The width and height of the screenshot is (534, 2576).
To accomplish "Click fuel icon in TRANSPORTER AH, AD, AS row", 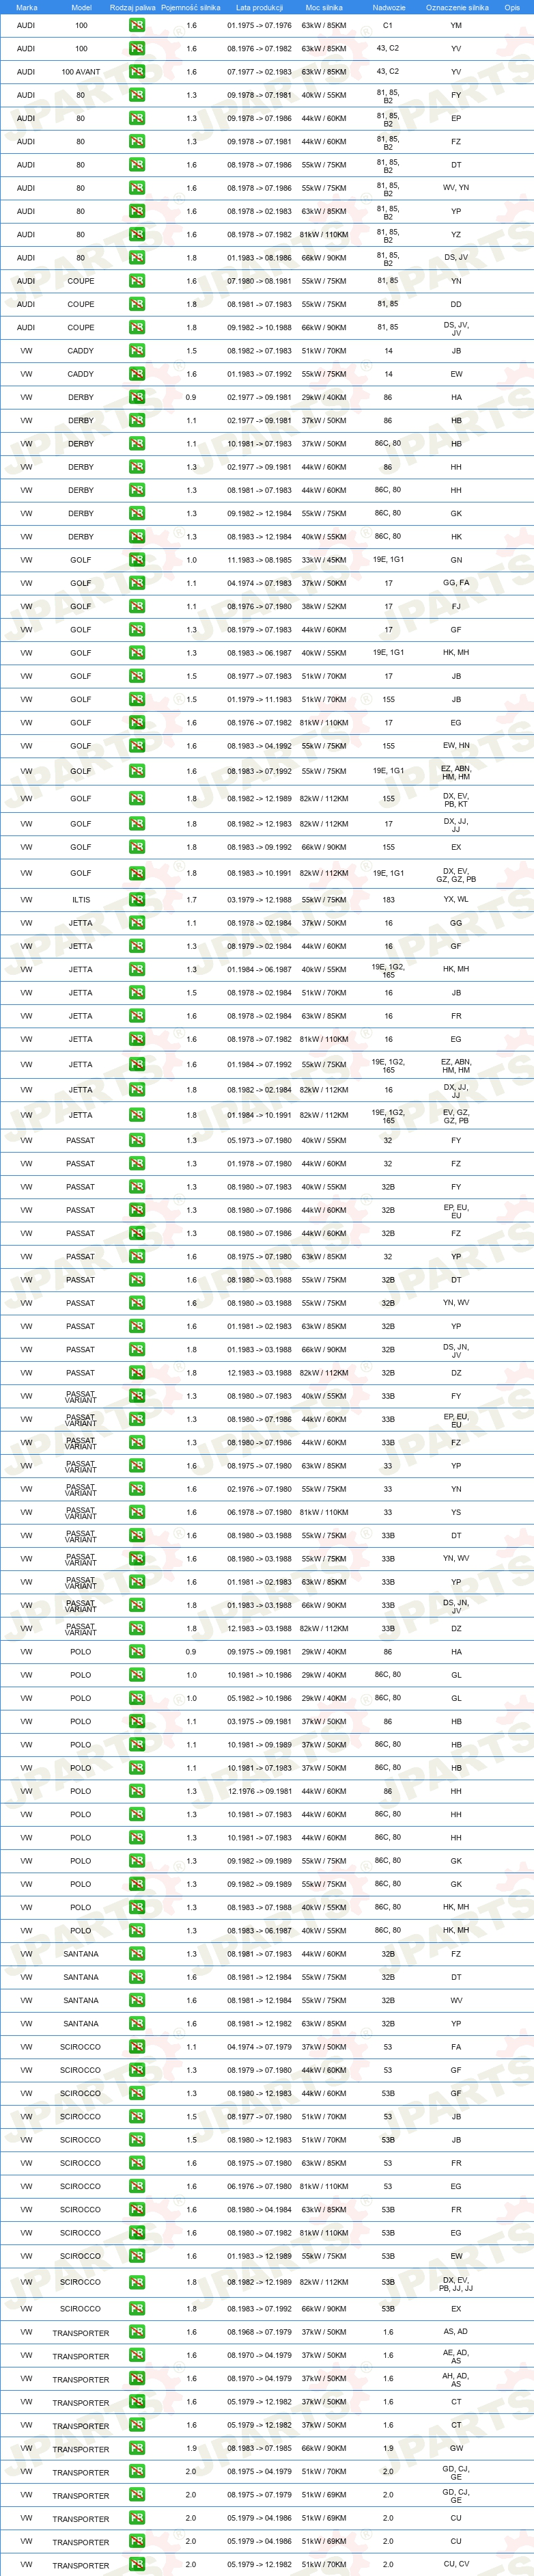I will (137, 2379).
